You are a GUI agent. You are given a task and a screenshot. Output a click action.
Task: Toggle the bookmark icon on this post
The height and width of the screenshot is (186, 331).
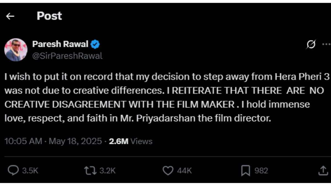pos(245,171)
